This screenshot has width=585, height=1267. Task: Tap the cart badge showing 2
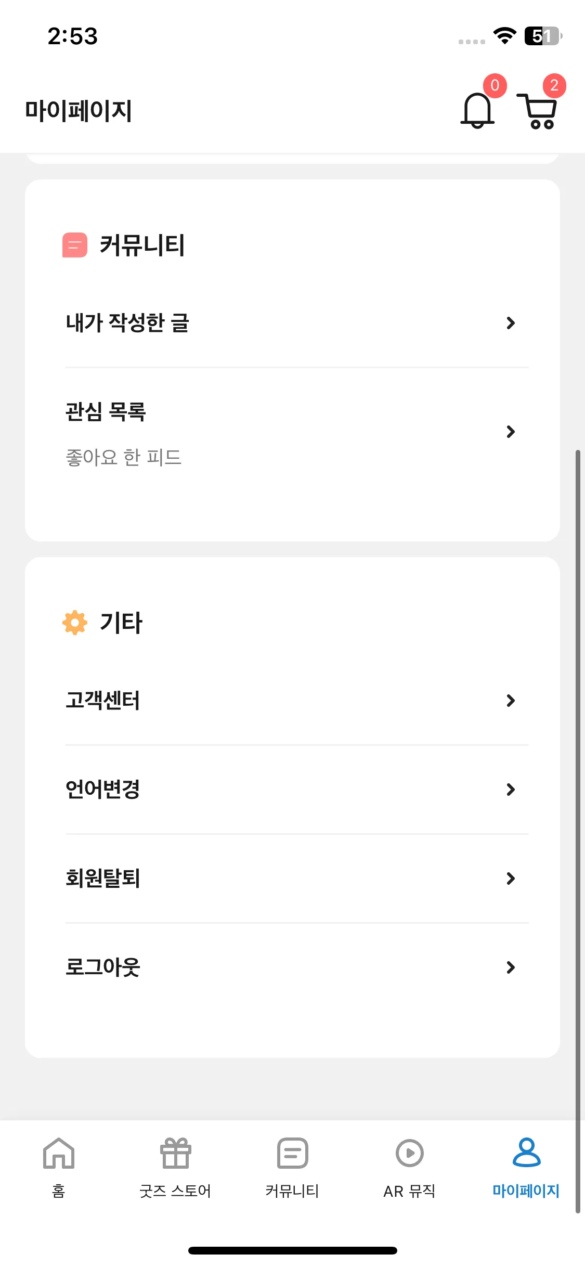click(x=554, y=85)
